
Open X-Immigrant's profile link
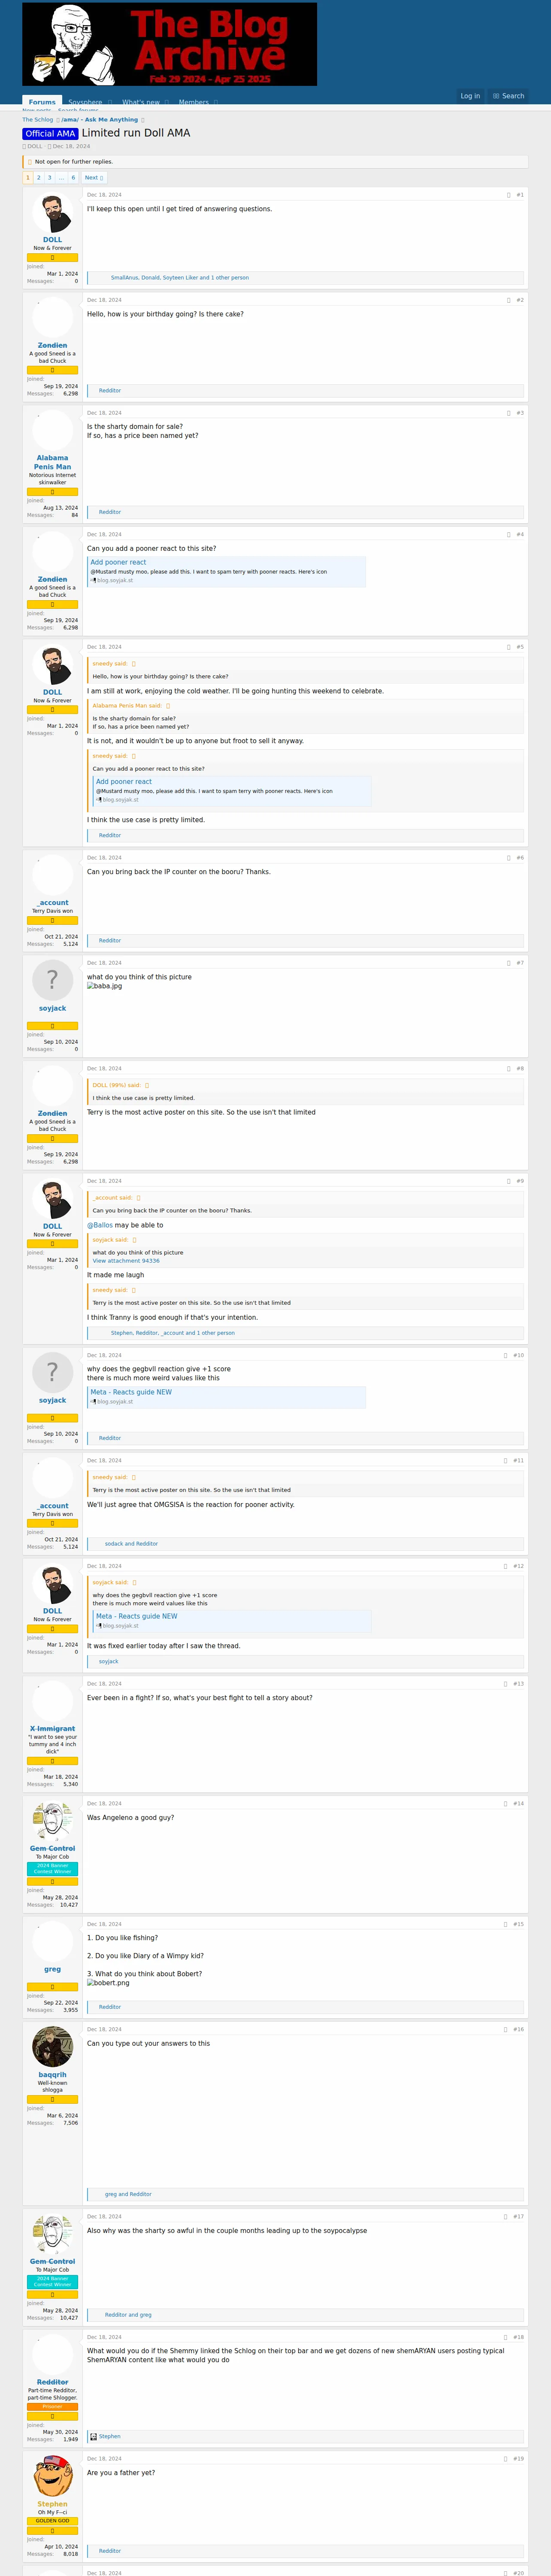point(52,1729)
